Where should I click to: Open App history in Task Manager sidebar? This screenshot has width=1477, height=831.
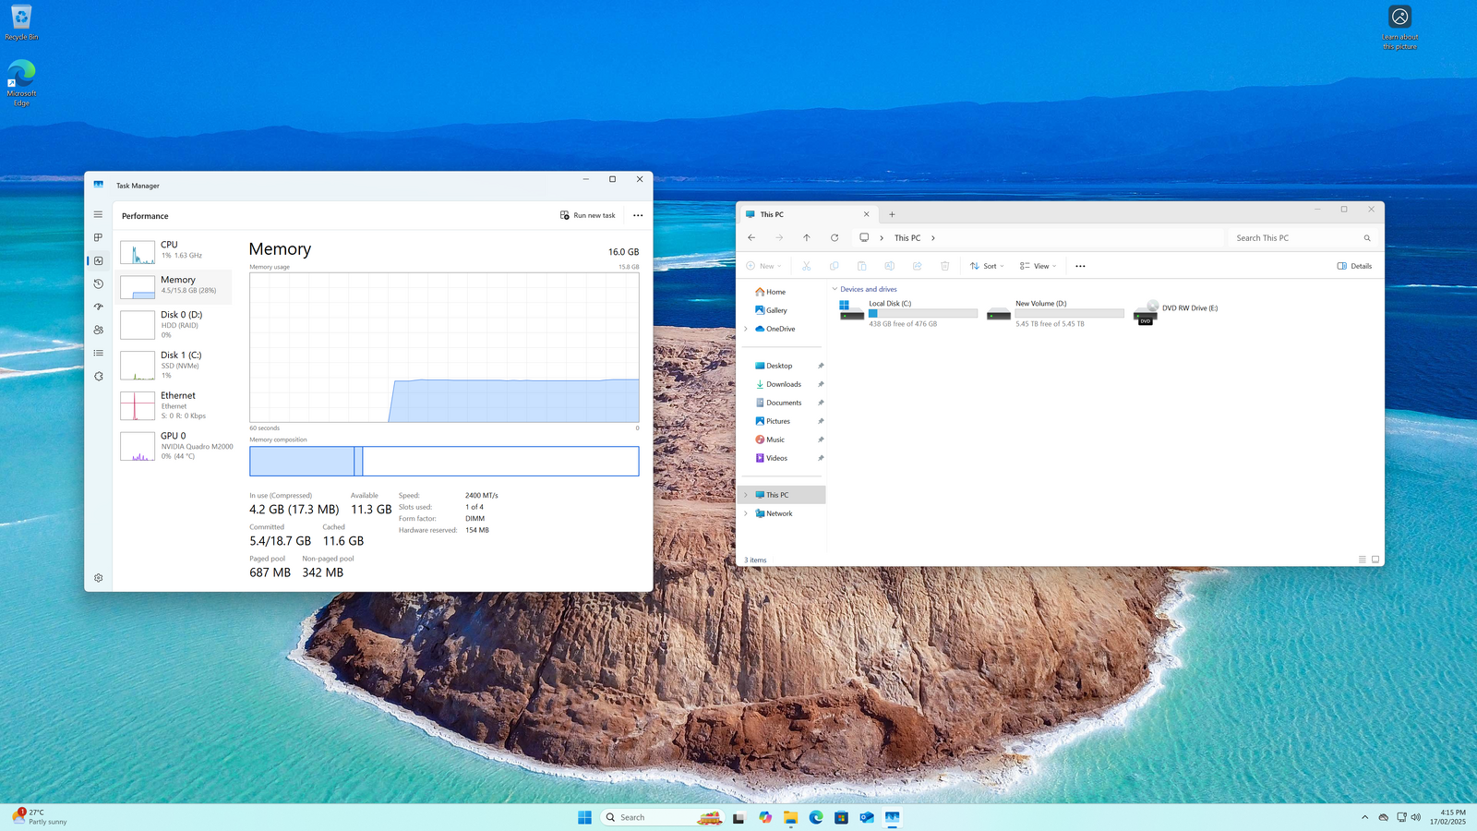pos(98,283)
